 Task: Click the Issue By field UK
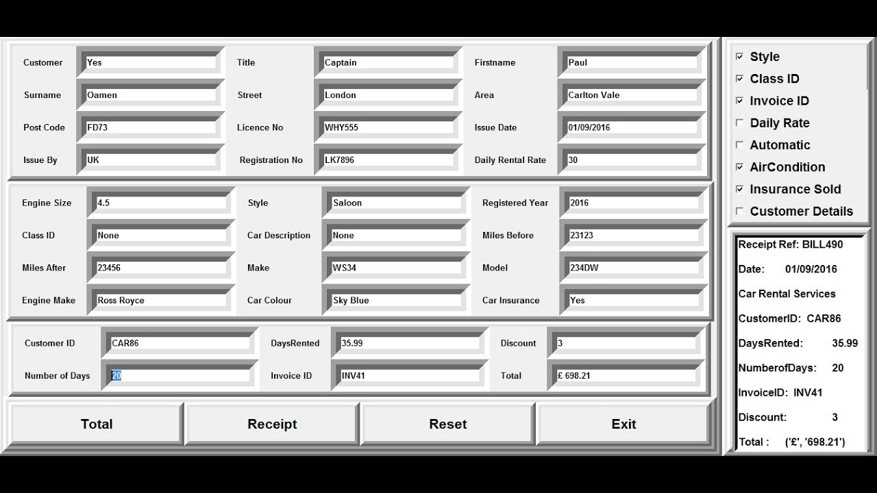point(150,160)
